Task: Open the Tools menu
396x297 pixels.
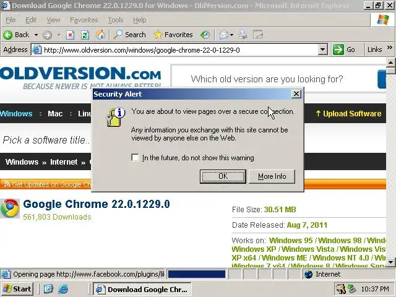Action: (x=116, y=20)
